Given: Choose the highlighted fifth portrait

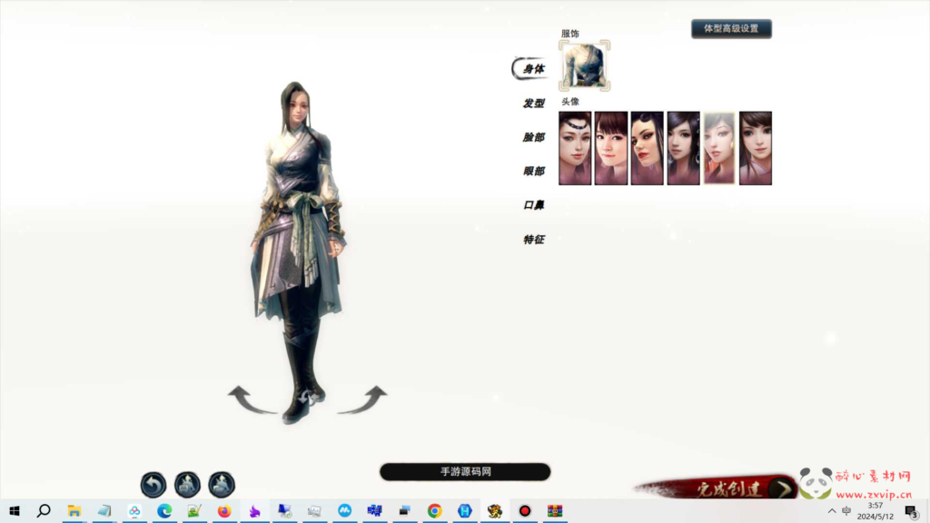Looking at the screenshot, I should (x=719, y=148).
